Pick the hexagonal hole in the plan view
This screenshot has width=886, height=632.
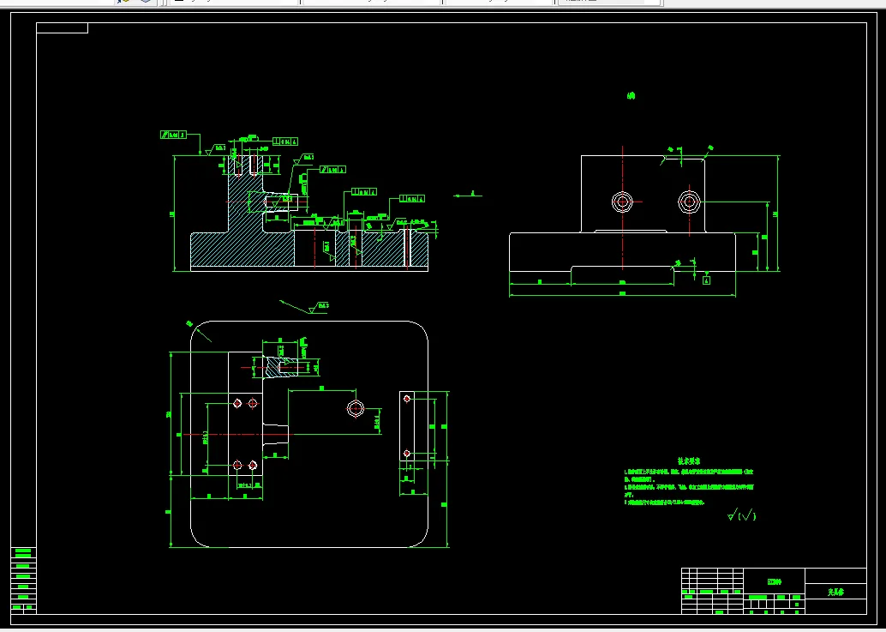point(356,408)
